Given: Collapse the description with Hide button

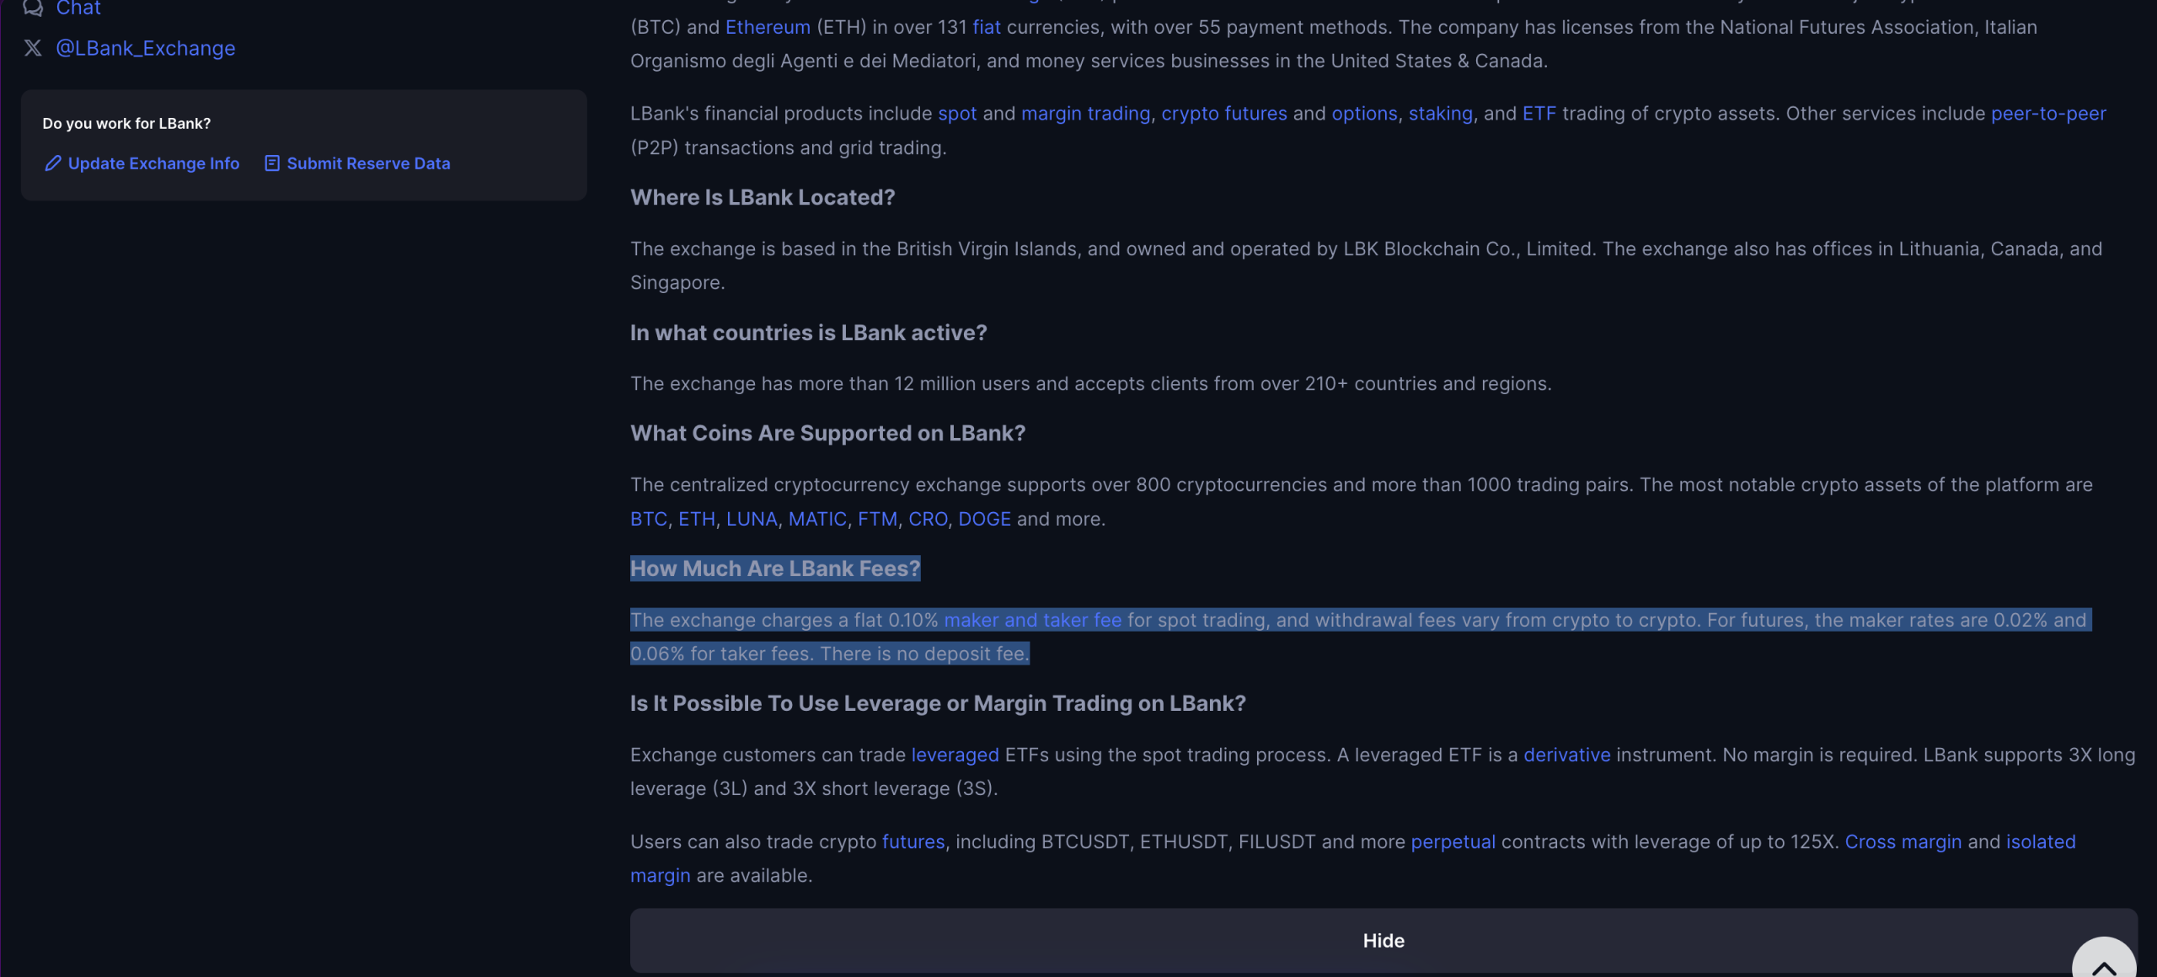Looking at the screenshot, I should pyautogui.click(x=1384, y=941).
